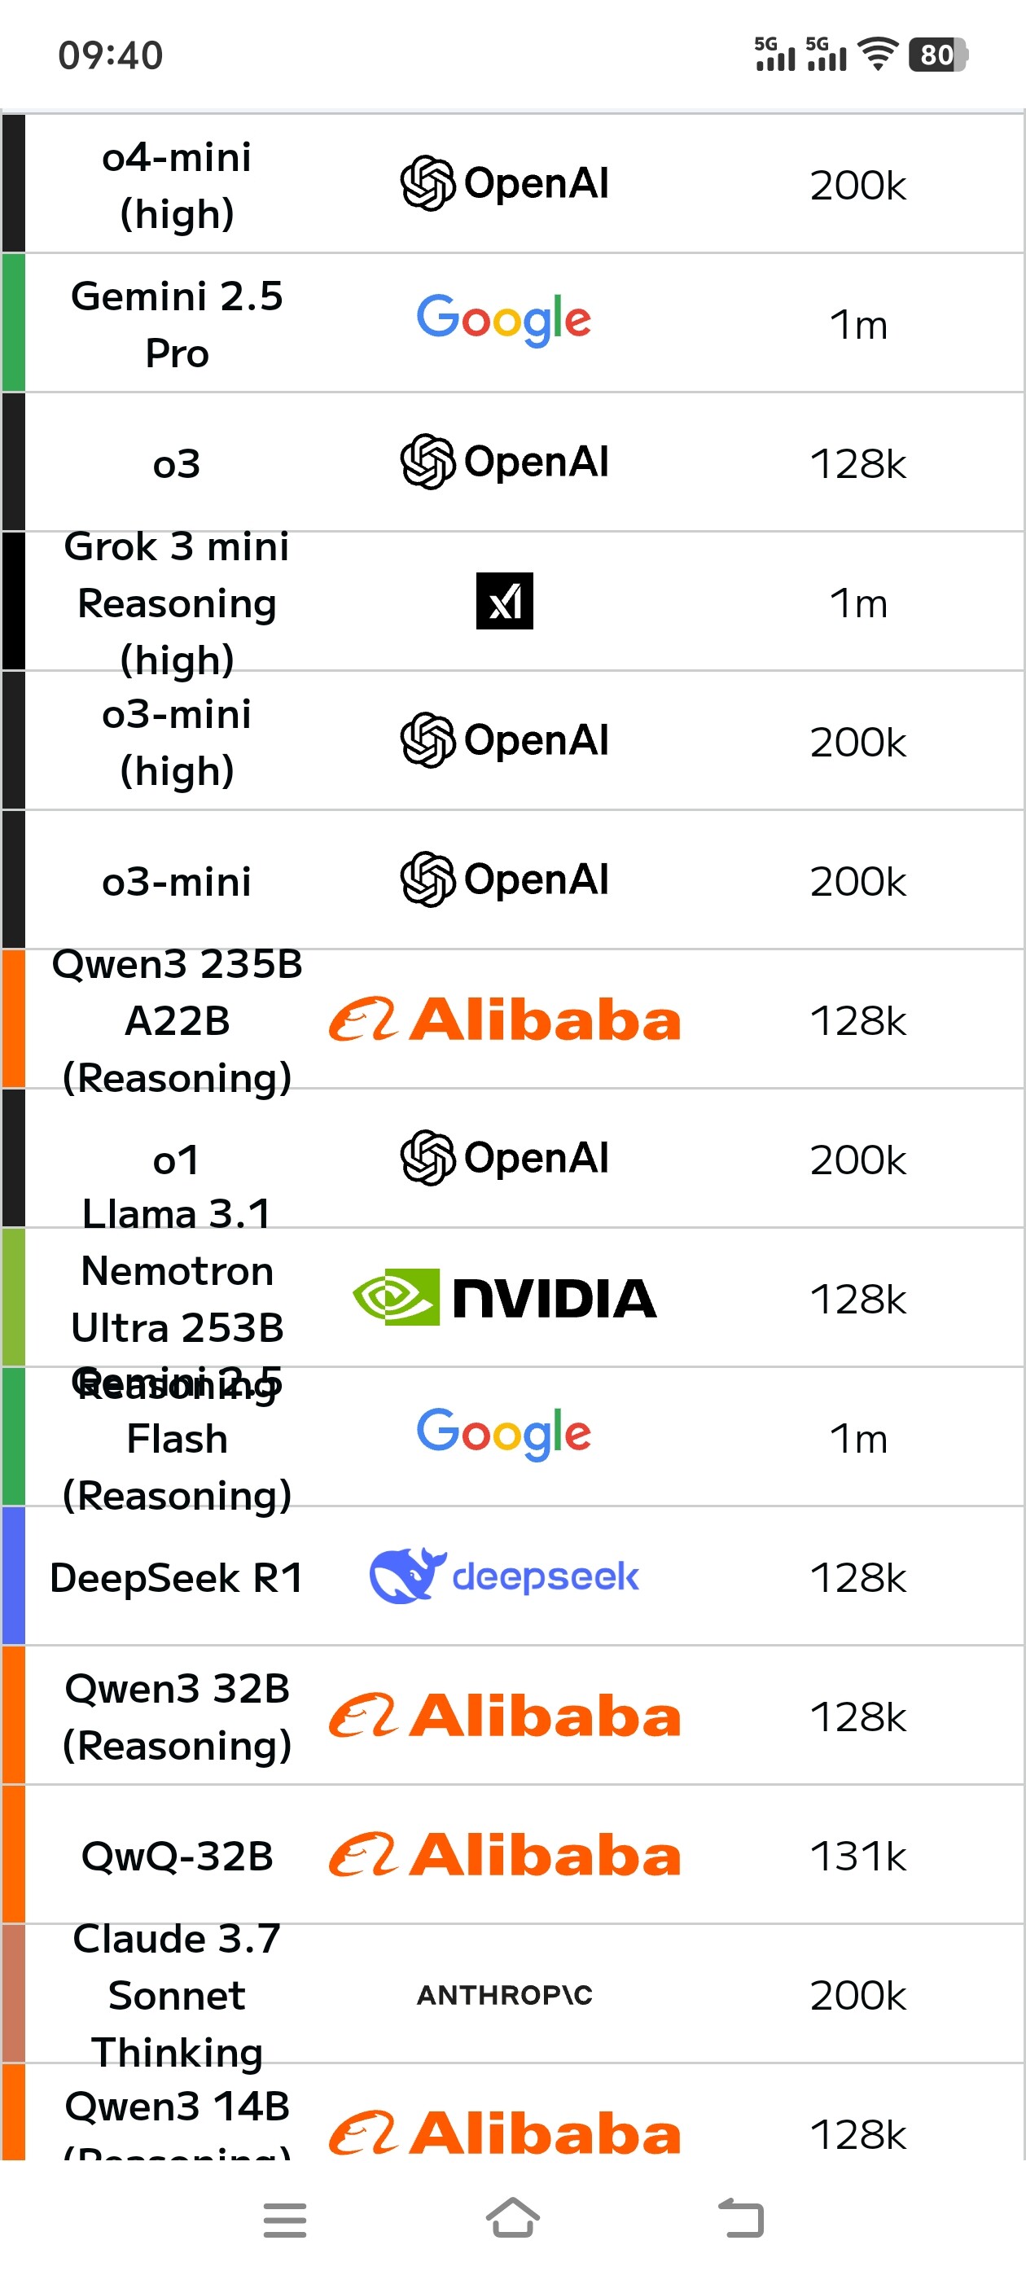Tap the 1m context value for Grok 3 mini
The height and width of the screenshot is (2280, 1026).
tap(857, 603)
